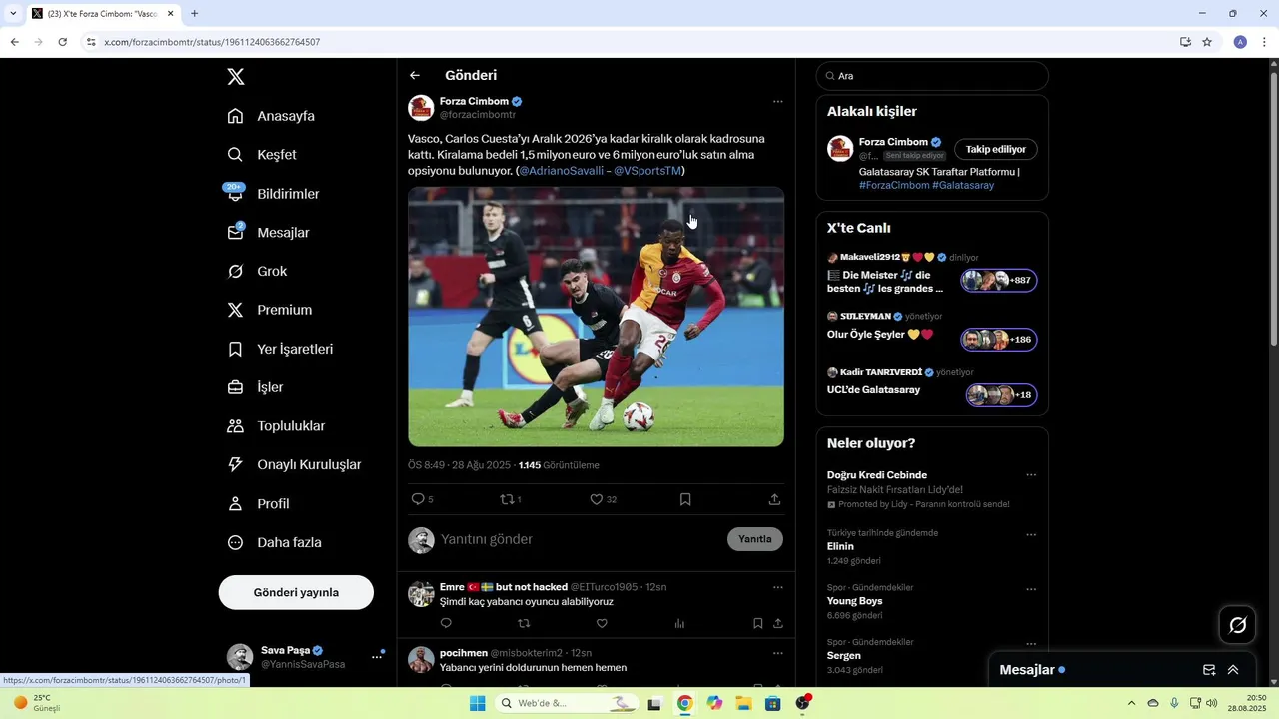Open @VSportsTM mention link
This screenshot has width=1279, height=719.
(647, 171)
